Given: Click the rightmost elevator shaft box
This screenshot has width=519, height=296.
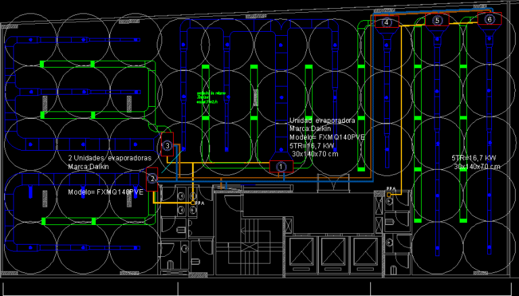Looking at the screenshot, I should pyautogui.click(x=366, y=252).
